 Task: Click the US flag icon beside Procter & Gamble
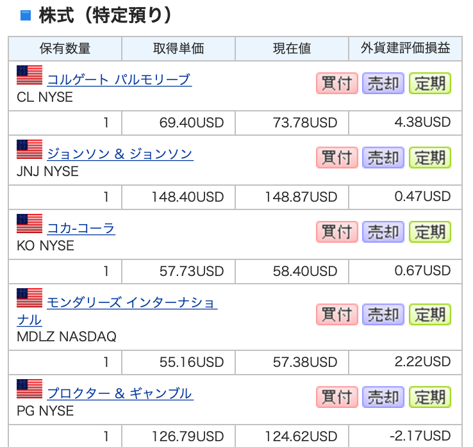coord(29,389)
